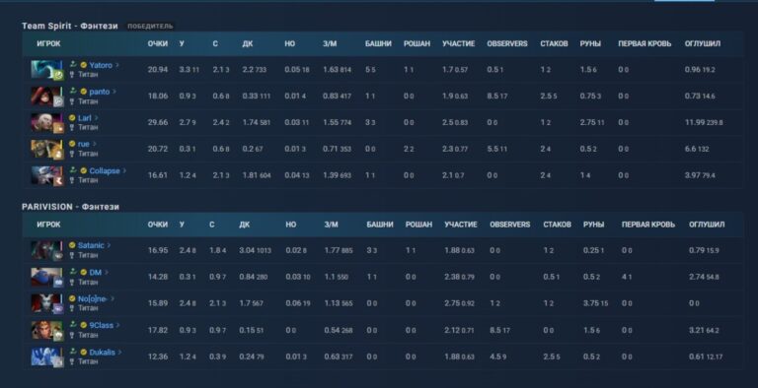
Task: Click the role badge on Collapse's hero portrait
Action: (x=58, y=180)
